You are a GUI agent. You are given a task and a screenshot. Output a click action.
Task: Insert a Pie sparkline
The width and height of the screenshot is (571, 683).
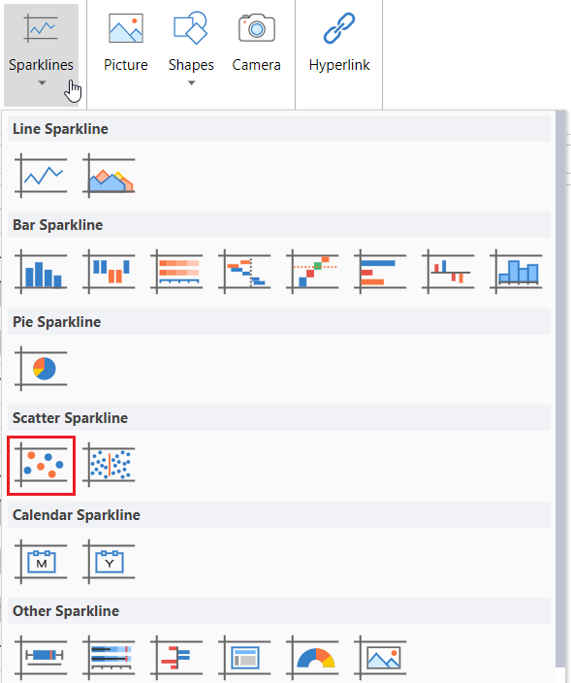[41, 369]
